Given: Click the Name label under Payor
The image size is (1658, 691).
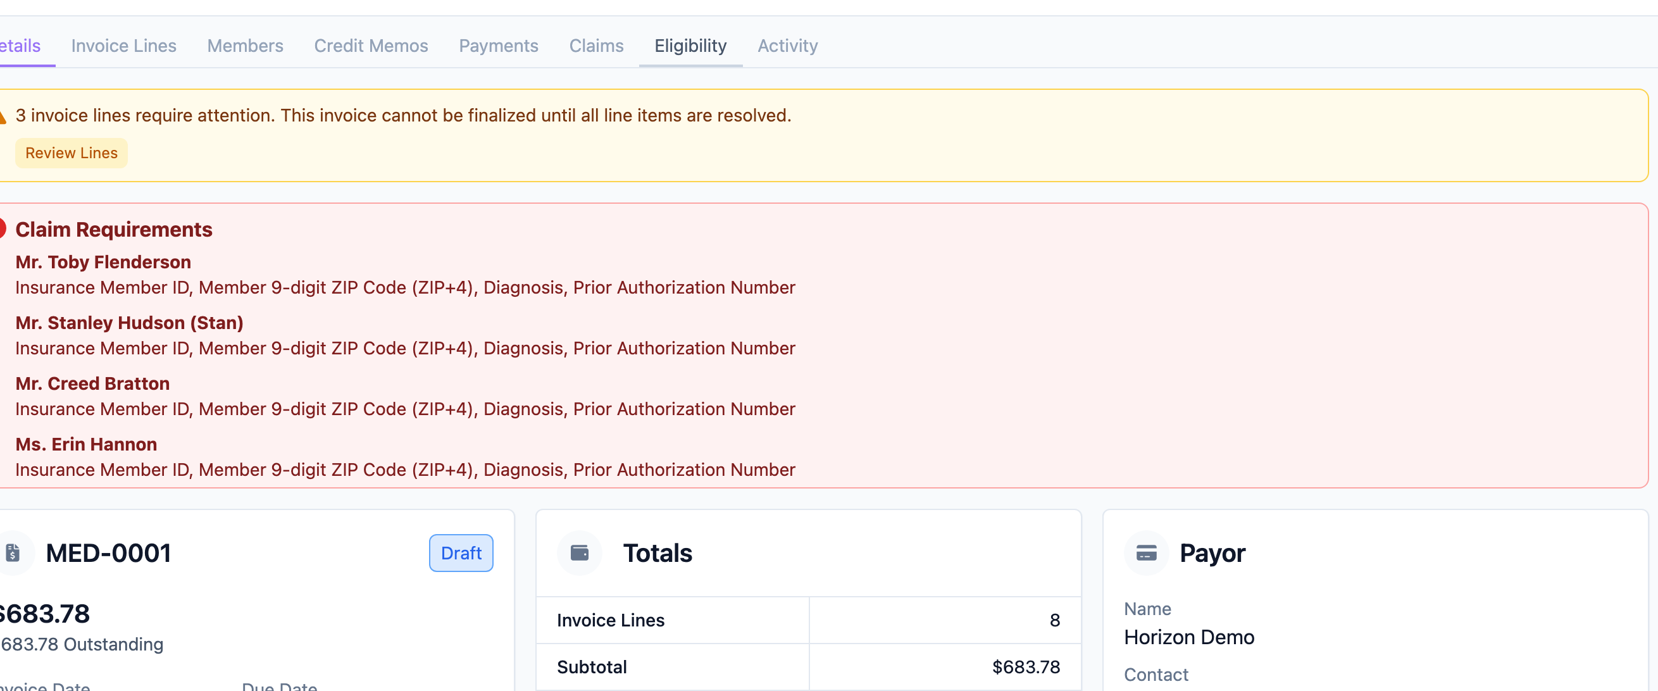Looking at the screenshot, I should (1147, 609).
